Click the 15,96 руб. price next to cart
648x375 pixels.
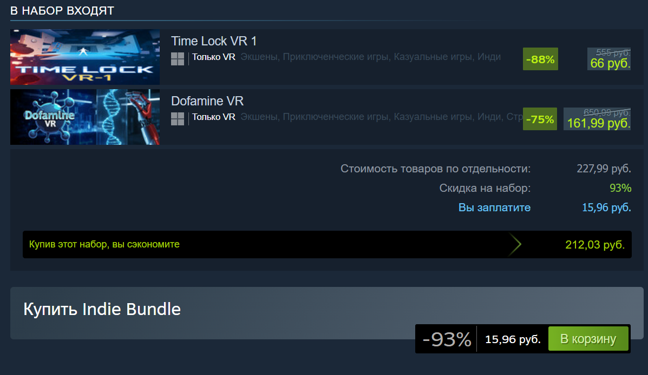point(513,339)
